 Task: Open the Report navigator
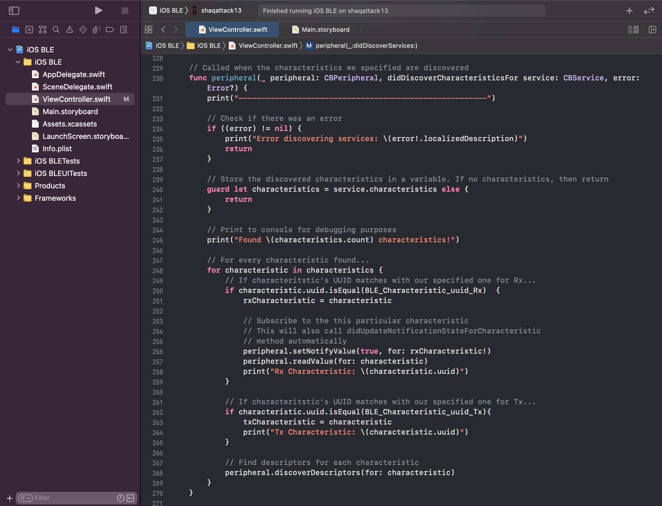coord(124,30)
